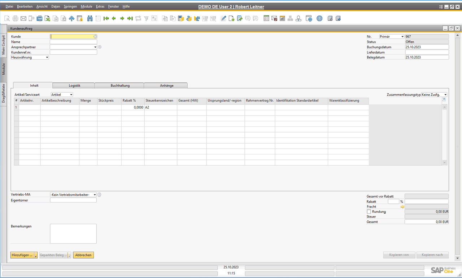Screen dimensions: 462x278
Task: Click the Word export toolbar icon
Action: (56, 18)
